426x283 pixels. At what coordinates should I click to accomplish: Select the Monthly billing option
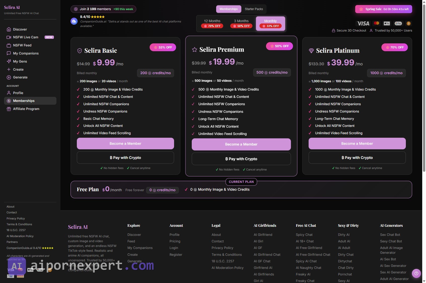[271, 23]
